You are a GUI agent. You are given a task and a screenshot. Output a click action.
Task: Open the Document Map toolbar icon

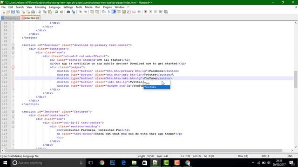pos(124,12)
